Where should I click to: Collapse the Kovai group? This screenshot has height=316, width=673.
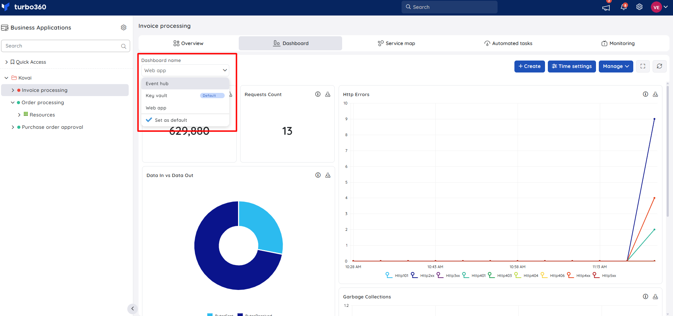[x=6, y=78]
